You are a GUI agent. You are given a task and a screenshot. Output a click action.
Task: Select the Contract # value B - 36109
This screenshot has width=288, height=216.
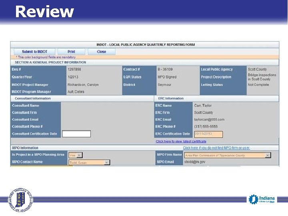pyautogui.click(x=165, y=70)
